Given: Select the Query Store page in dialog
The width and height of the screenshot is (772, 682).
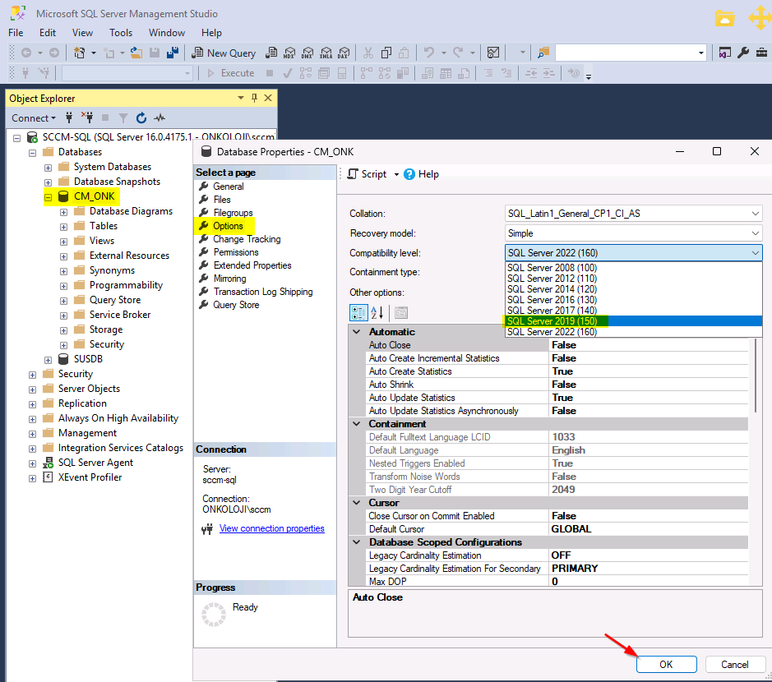Looking at the screenshot, I should pos(236,305).
